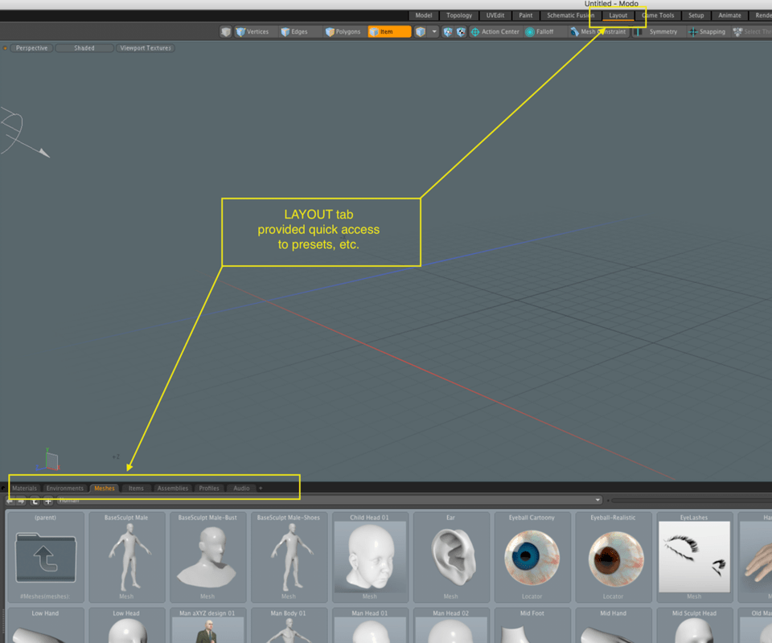Click the blue cube icon right of Item

tap(420, 32)
